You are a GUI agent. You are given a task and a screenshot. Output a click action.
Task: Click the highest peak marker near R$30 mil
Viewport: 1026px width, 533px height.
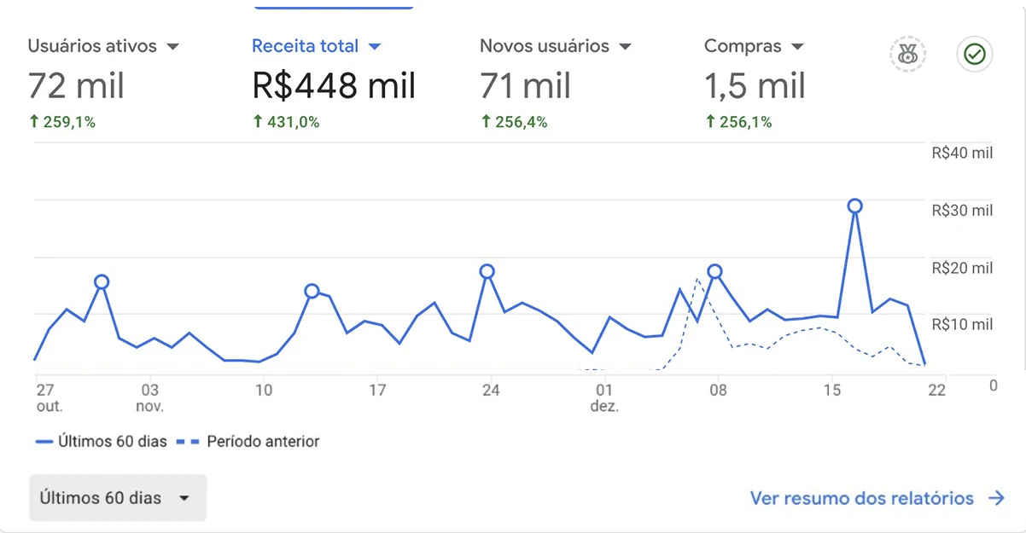tap(854, 206)
